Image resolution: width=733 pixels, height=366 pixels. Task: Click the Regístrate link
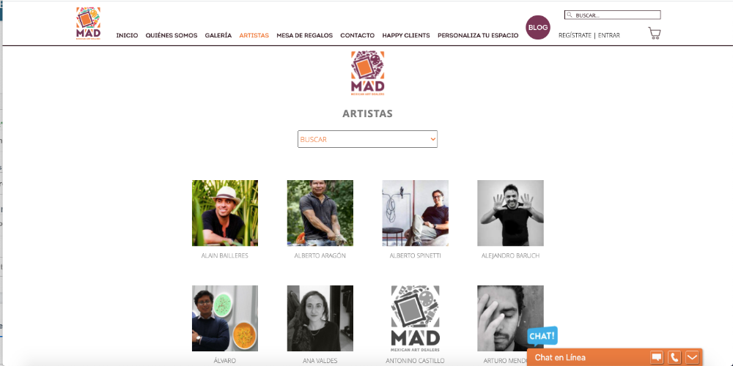(575, 35)
